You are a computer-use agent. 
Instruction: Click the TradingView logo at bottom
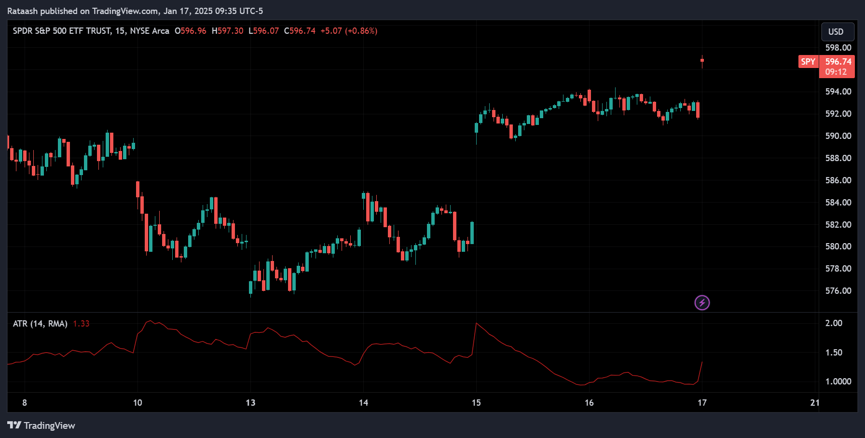(41, 425)
